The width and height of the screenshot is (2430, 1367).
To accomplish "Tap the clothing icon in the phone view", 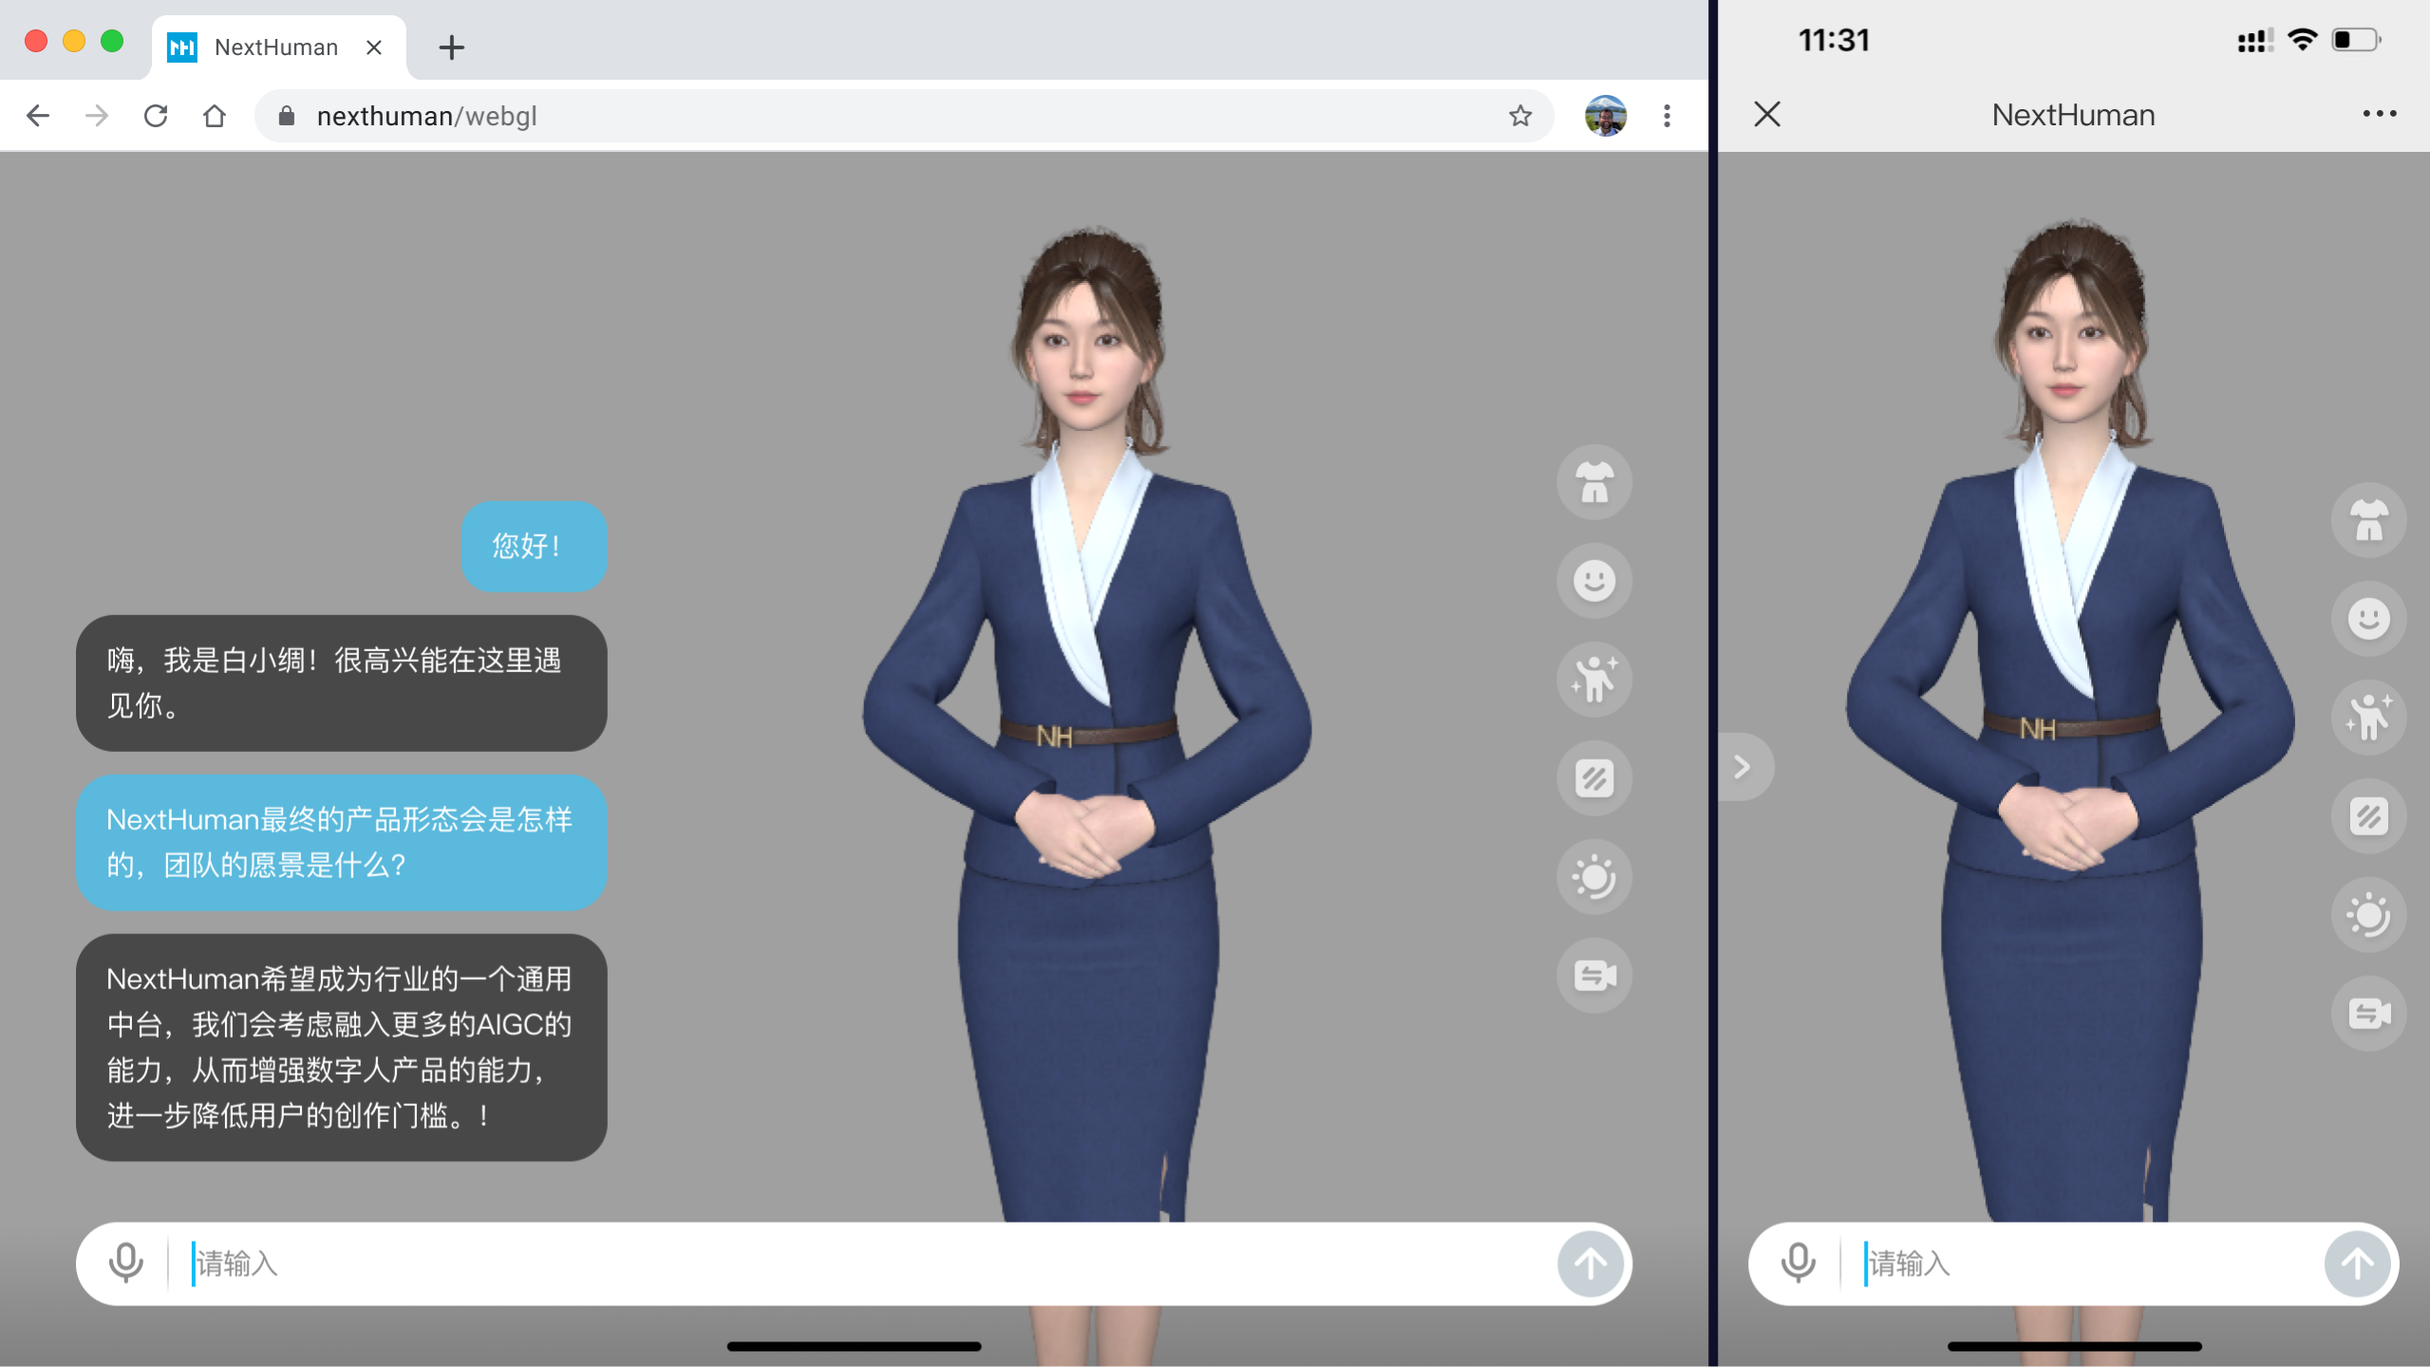I will click(x=2368, y=520).
